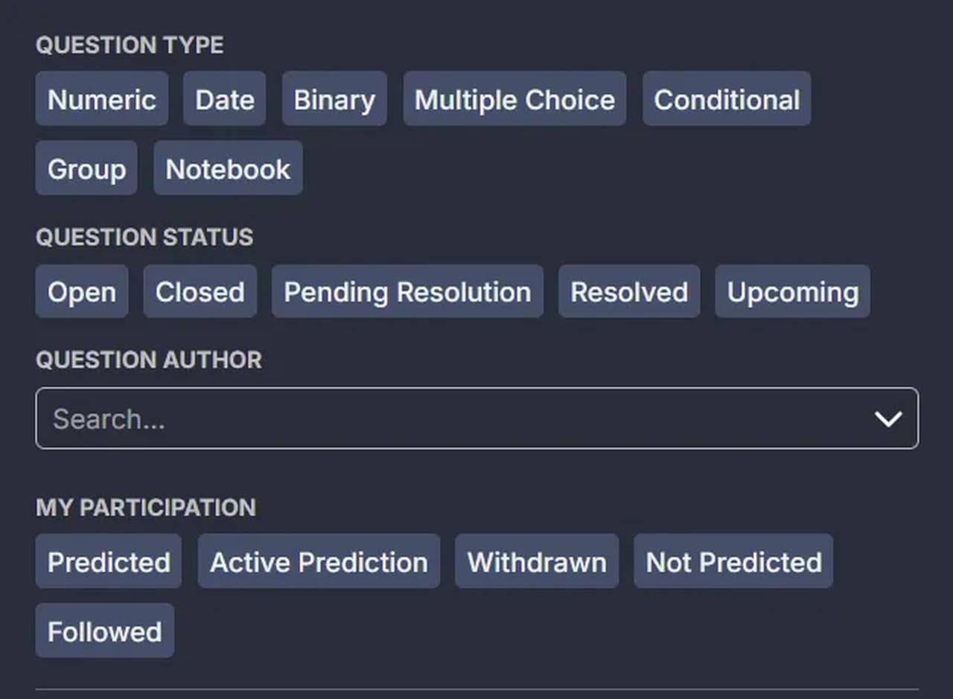The image size is (953, 699).
Task: Enable the Date question type filter
Action: tap(224, 98)
